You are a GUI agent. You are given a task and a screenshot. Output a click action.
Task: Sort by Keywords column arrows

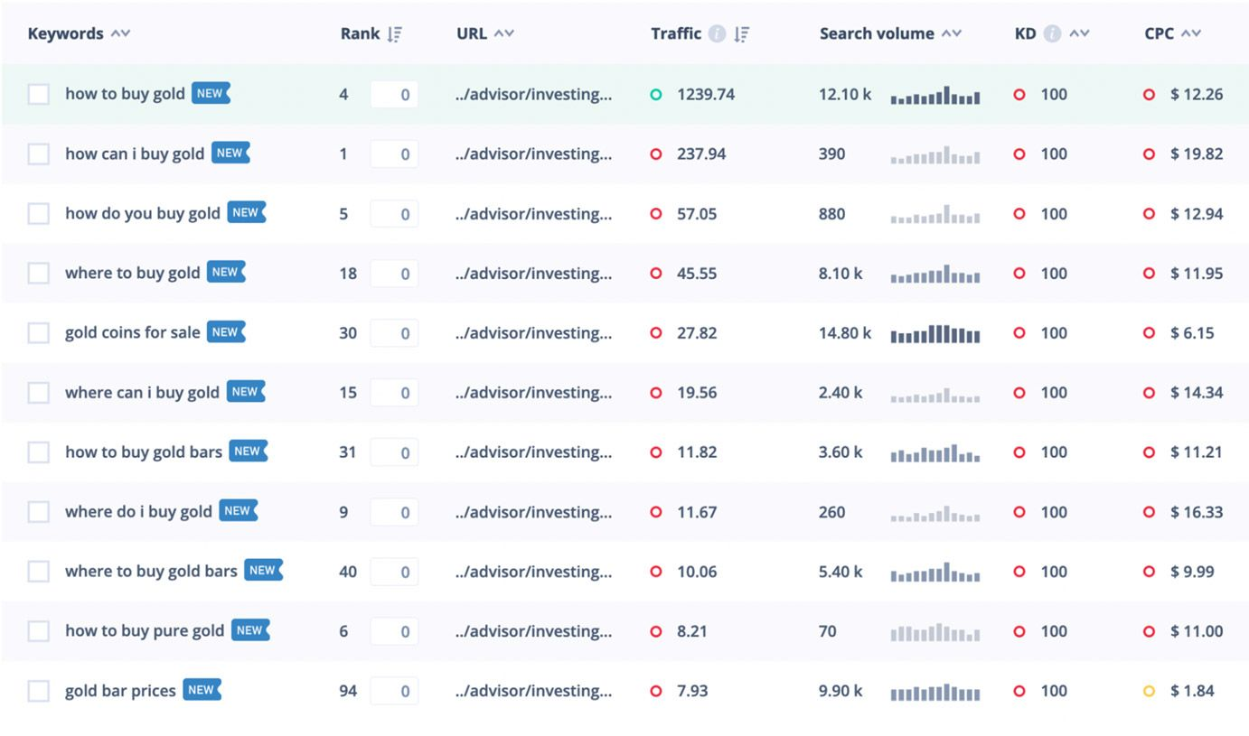120,33
